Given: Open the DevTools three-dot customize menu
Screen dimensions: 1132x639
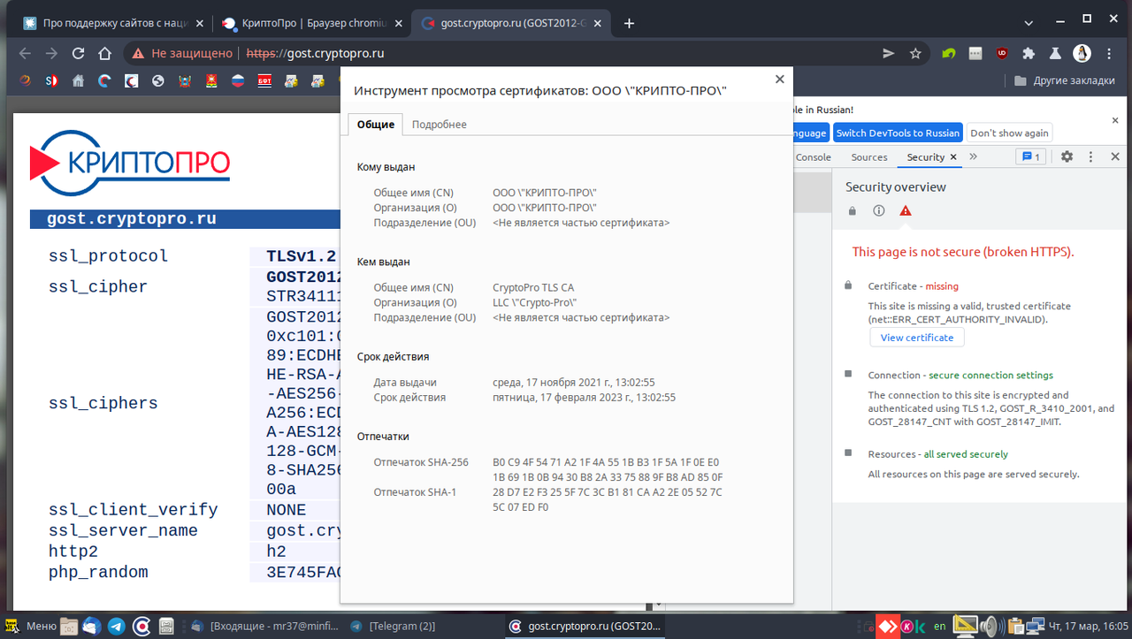Looking at the screenshot, I should point(1090,156).
